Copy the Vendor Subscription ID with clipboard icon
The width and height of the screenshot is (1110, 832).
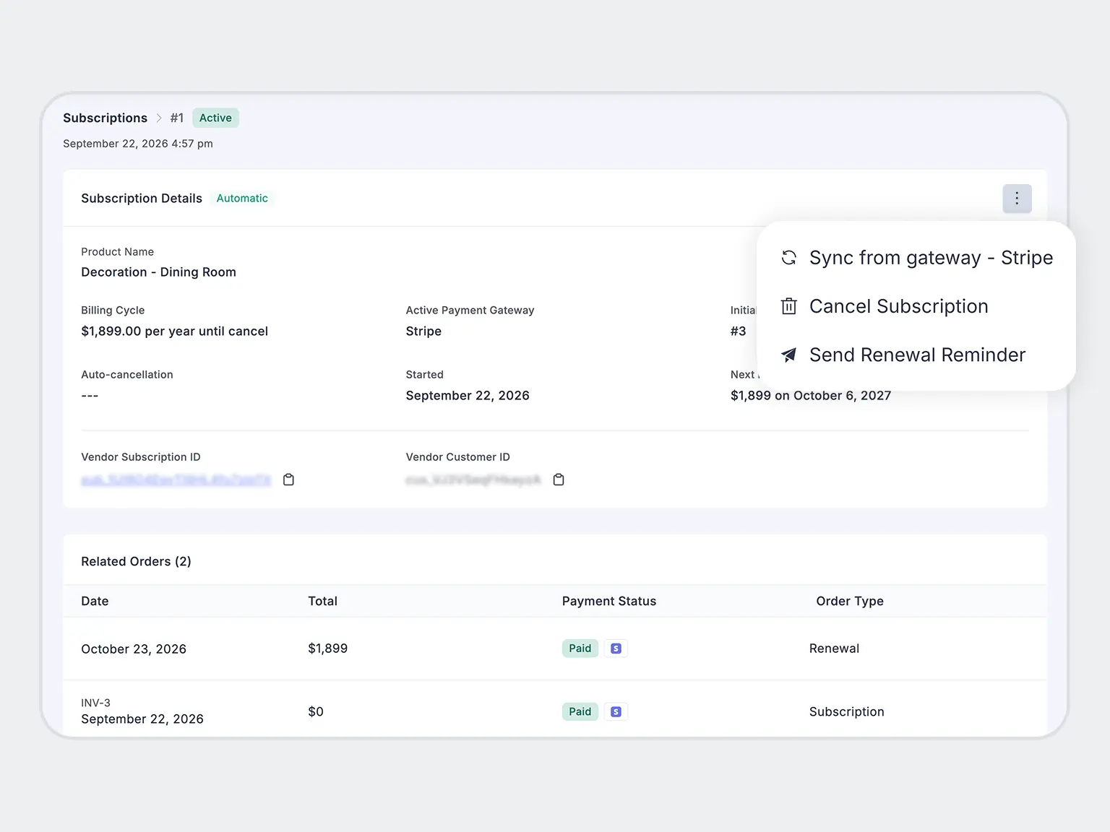[288, 480]
